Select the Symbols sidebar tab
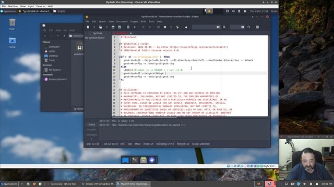The image size is (334, 187). coord(98,33)
